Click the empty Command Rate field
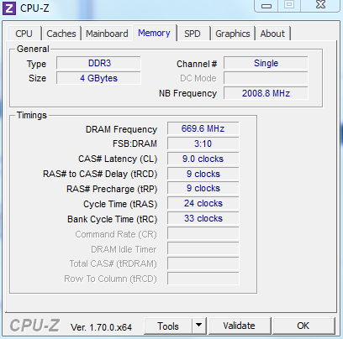 [x=203, y=233]
